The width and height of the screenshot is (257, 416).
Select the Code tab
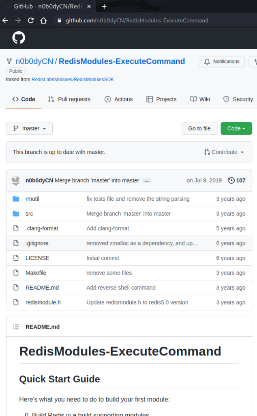(24, 99)
